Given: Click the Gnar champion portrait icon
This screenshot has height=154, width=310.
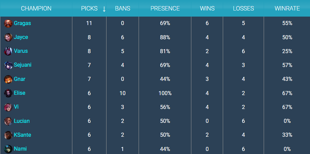Looking at the screenshot, I should pyautogui.click(x=8, y=79).
